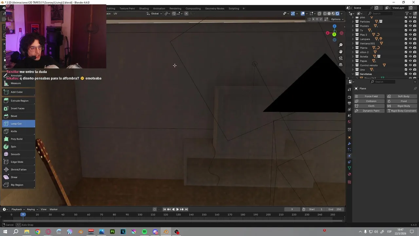Open Chrome from the taskbar
The width and height of the screenshot is (419, 236).
(x=38, y=232)
